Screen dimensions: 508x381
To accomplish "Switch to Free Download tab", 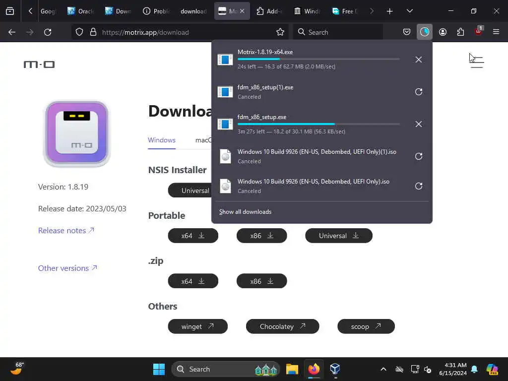I will pos(345,11).
